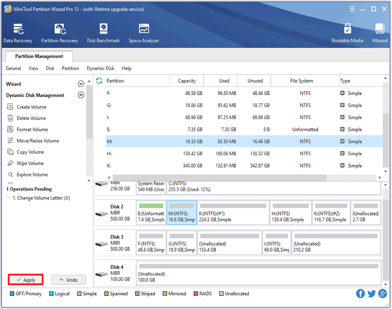The height and width of the screenshot is (309, 392).
Task: Refresh the partition list using the reload icon
Action: [99, 81]
